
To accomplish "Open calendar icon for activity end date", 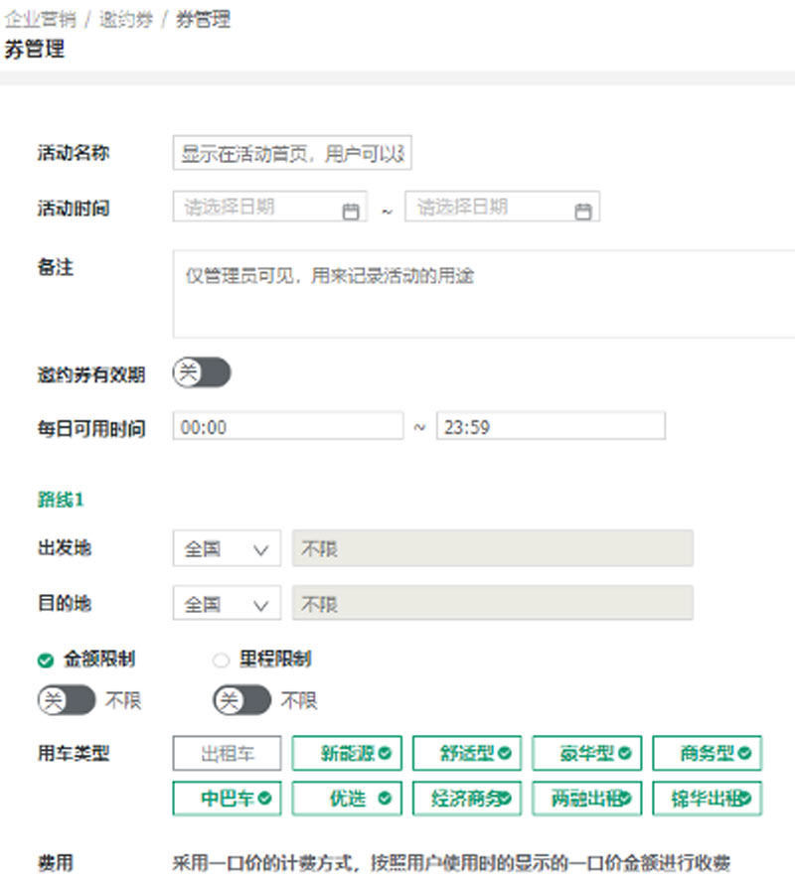I will (x=583, y=211).
